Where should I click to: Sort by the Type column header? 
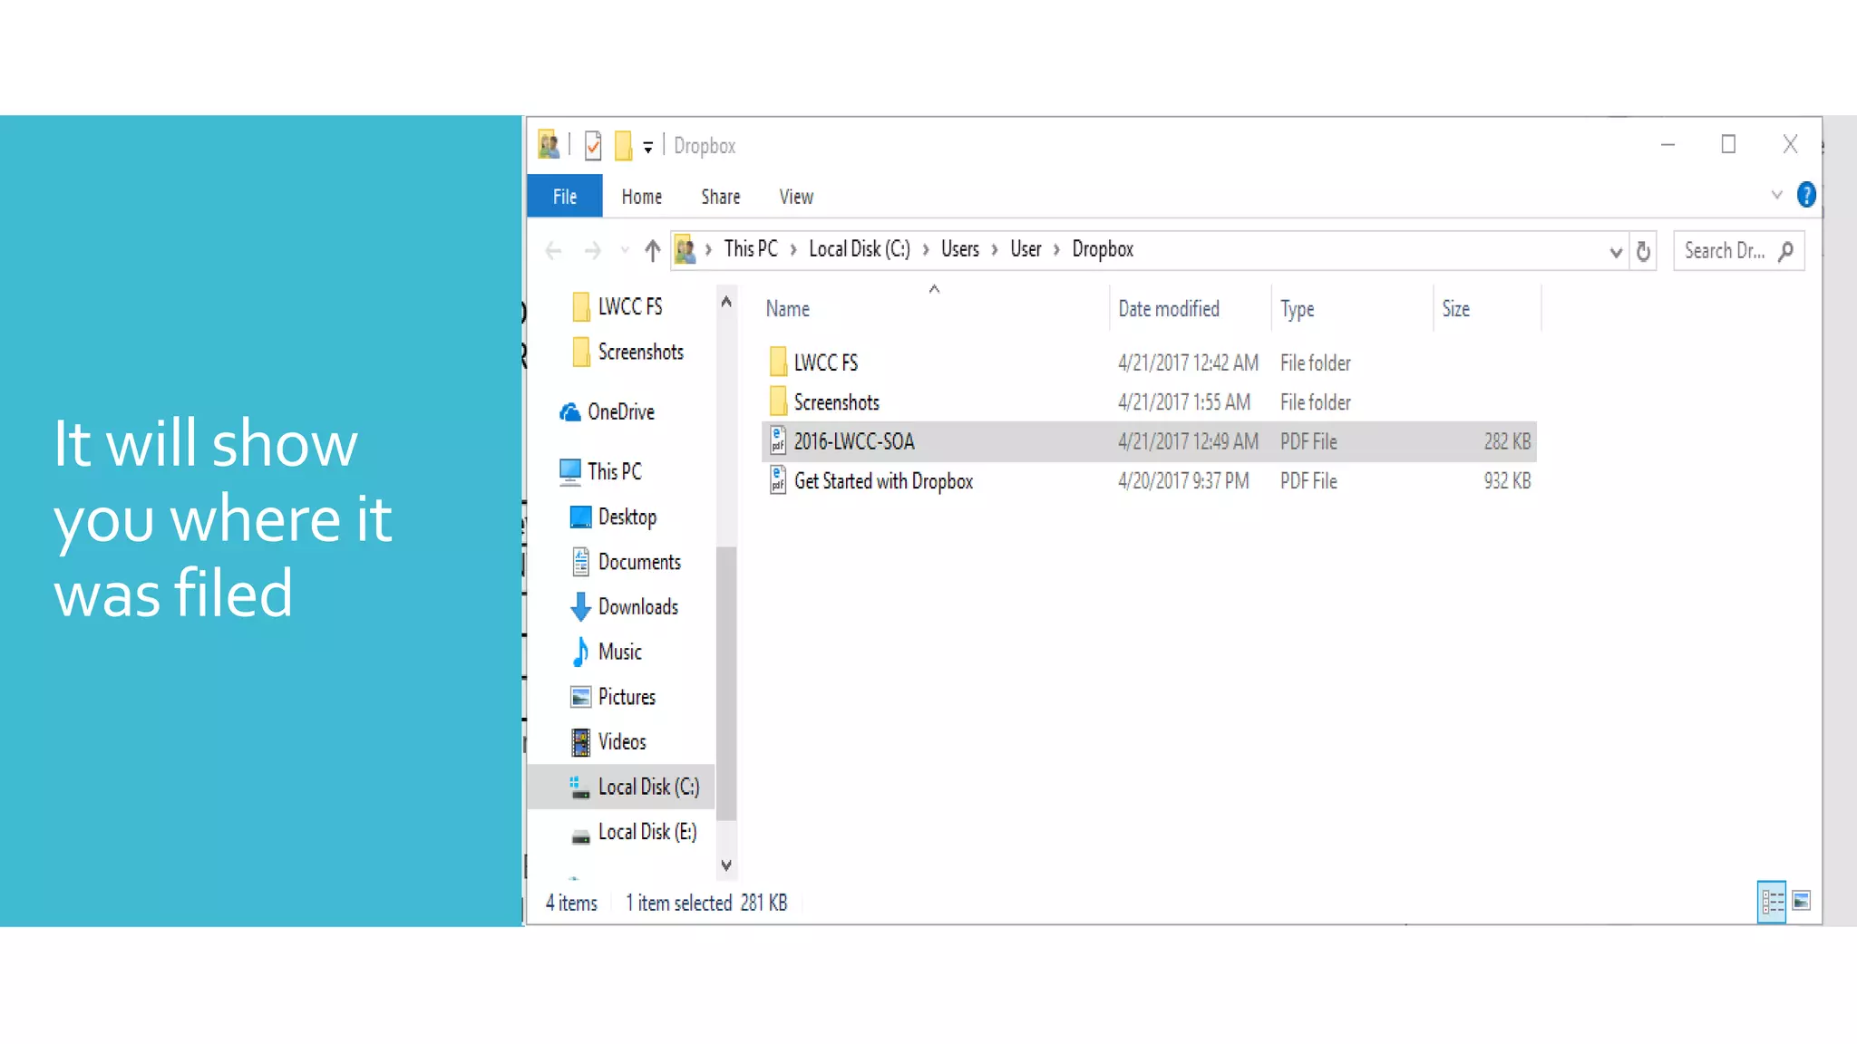[x=1298, y=309]
